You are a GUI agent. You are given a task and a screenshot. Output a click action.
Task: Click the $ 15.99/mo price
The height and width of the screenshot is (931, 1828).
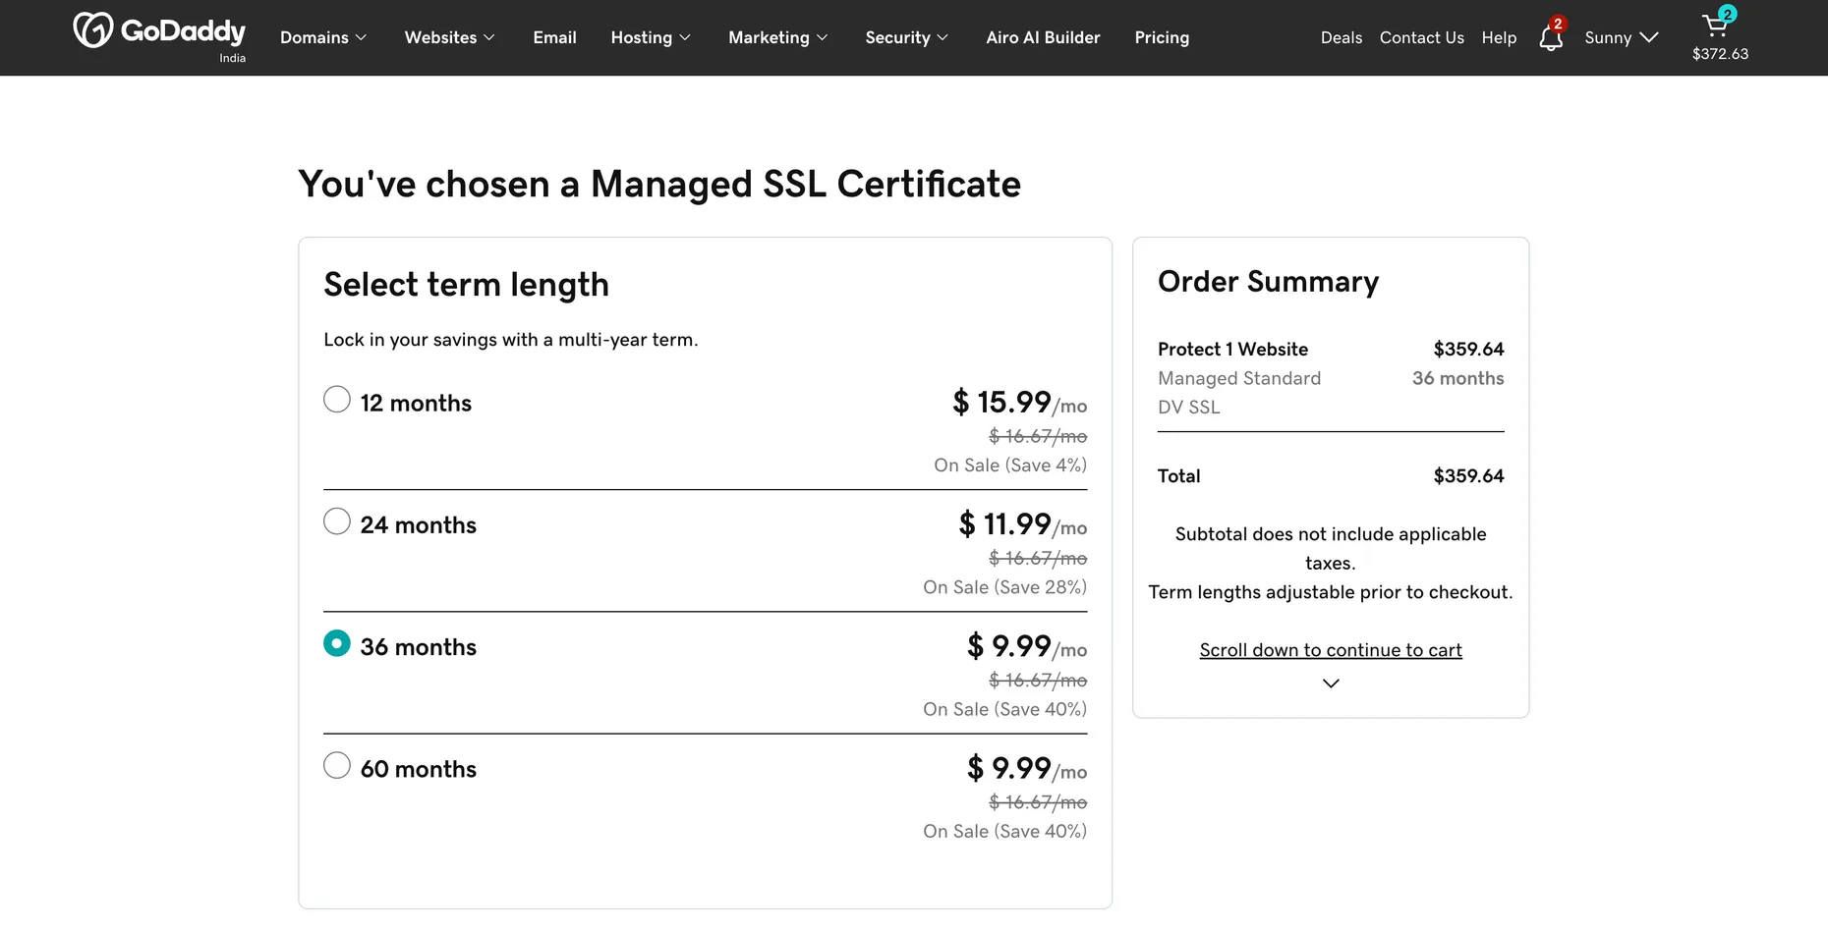[x=1019, y=402]
